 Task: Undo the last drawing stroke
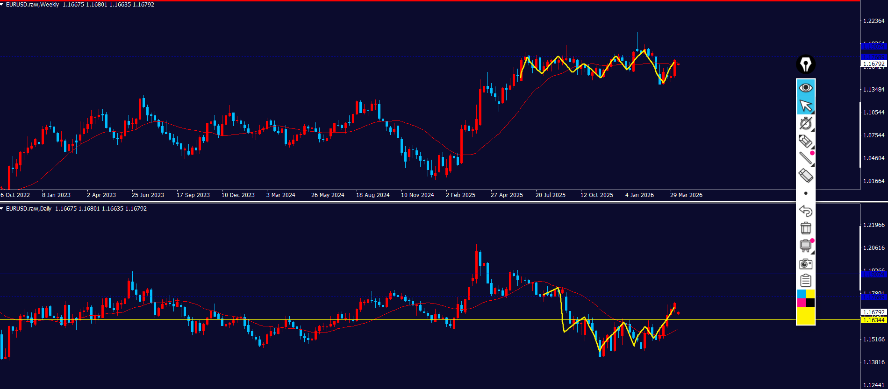pos(805,211)
